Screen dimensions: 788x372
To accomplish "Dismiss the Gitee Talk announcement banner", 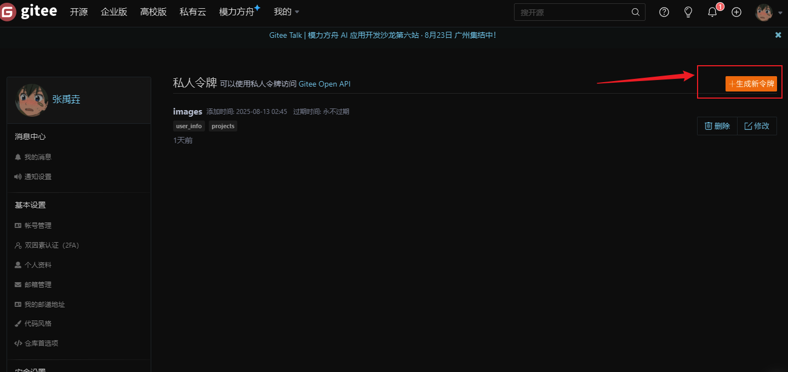I will click(778, 35).
